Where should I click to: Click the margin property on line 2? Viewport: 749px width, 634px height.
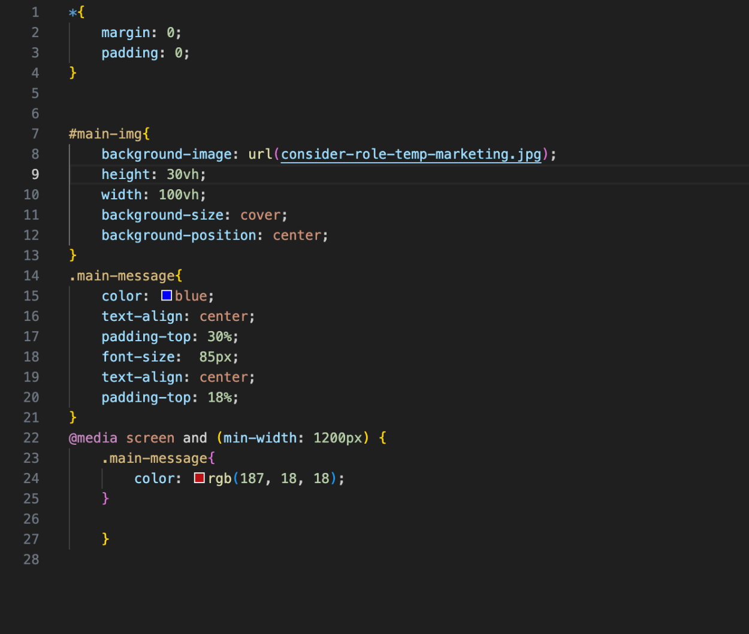point(126,32)
